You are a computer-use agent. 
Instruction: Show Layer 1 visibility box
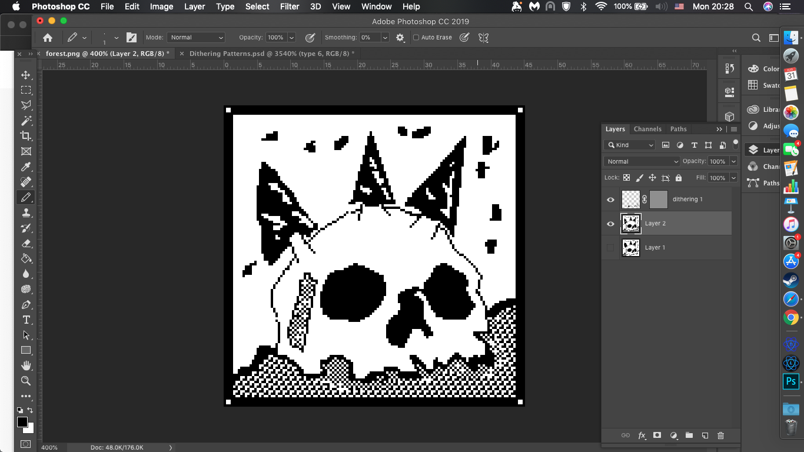(610, 248)
